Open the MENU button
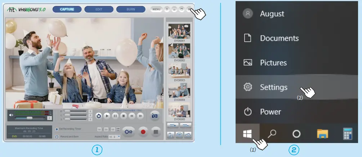This screenshot has height=157, width=362. pos(156,9)
